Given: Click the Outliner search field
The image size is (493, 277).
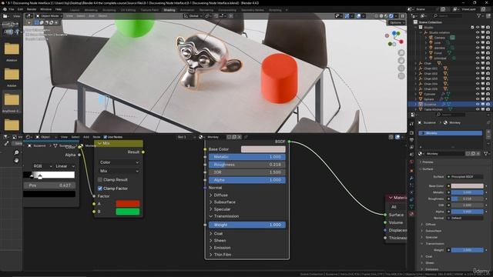Looking at the screenshot, I should click(x=448, y=15).
